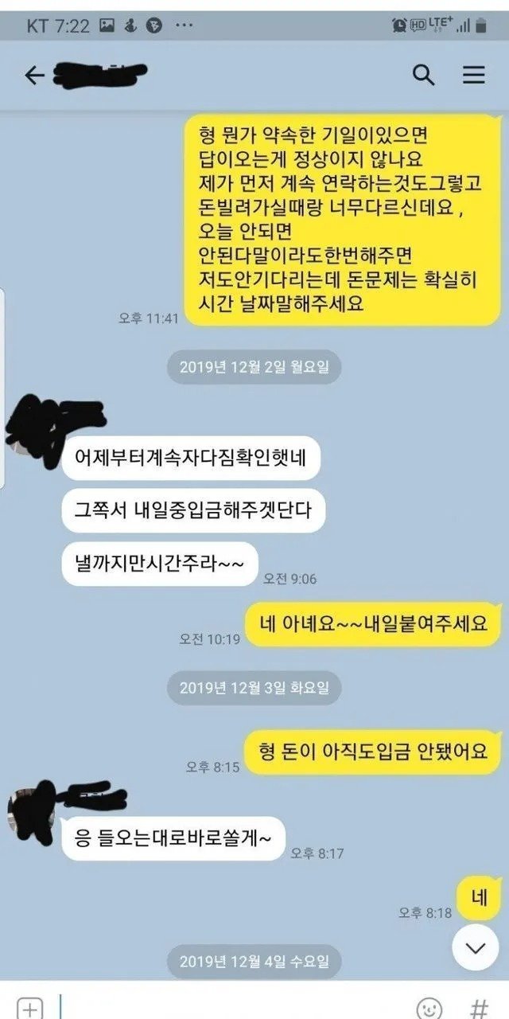Tap the alarm icon in status bar
The height and width of the screenshot is (1019, 509).
(399, 25)
